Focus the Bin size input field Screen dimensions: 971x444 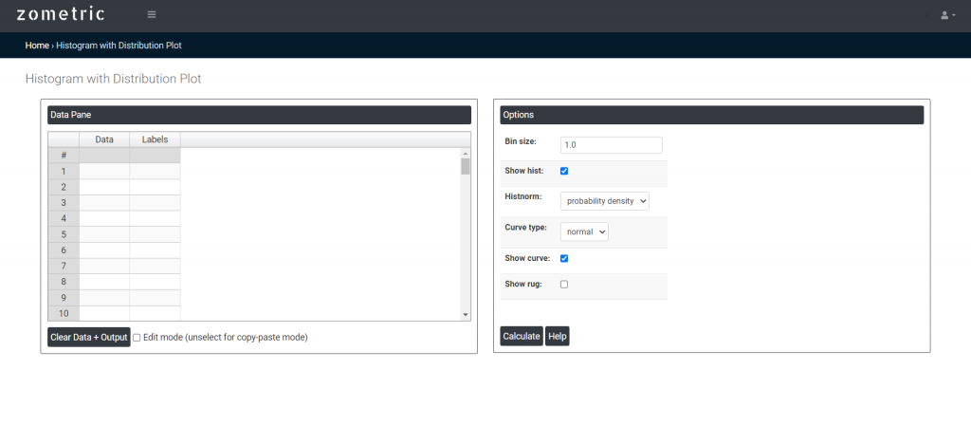click(611, 145)
